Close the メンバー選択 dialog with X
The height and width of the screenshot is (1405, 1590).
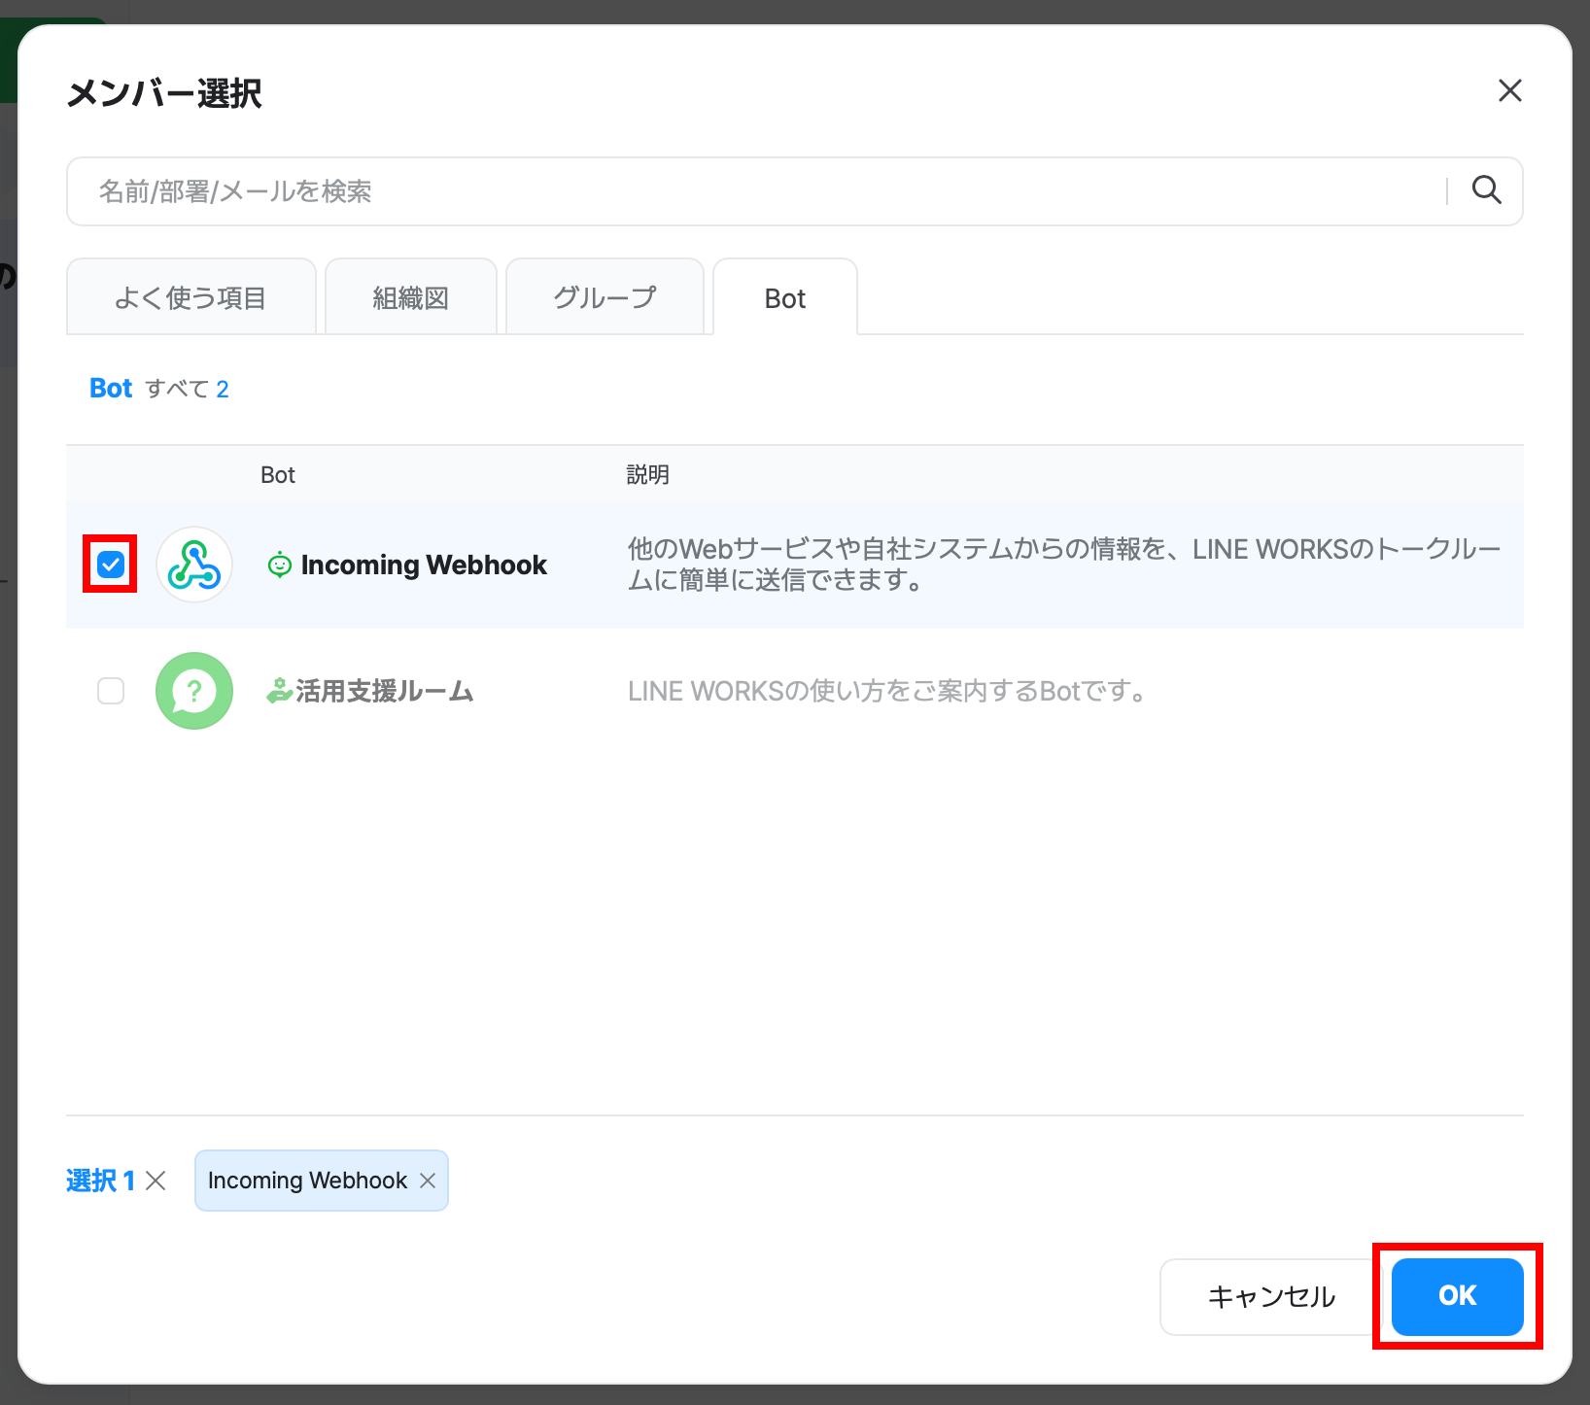[1509, 90]
